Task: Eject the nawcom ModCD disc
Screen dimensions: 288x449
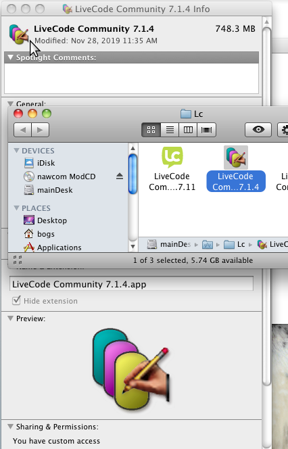Action: 120,176
